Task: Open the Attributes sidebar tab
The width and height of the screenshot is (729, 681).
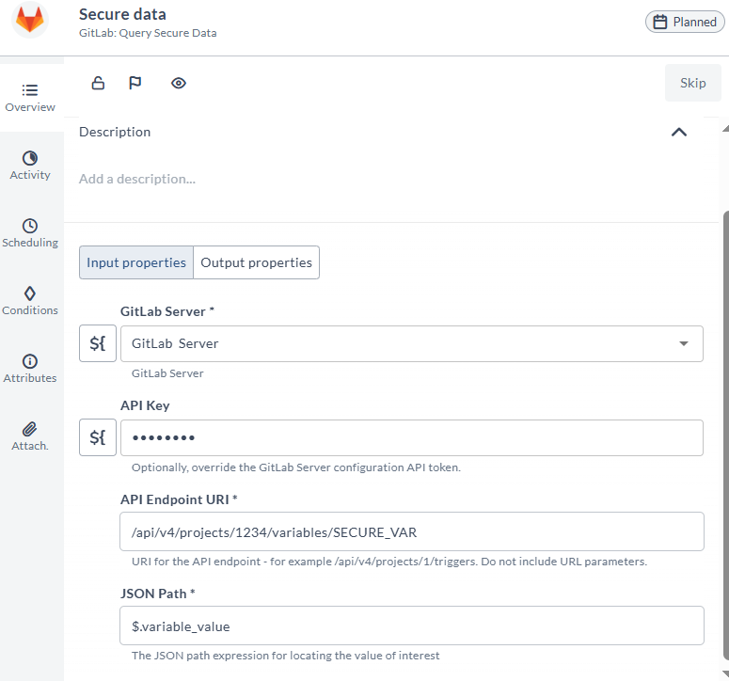Action: (30, 369)
